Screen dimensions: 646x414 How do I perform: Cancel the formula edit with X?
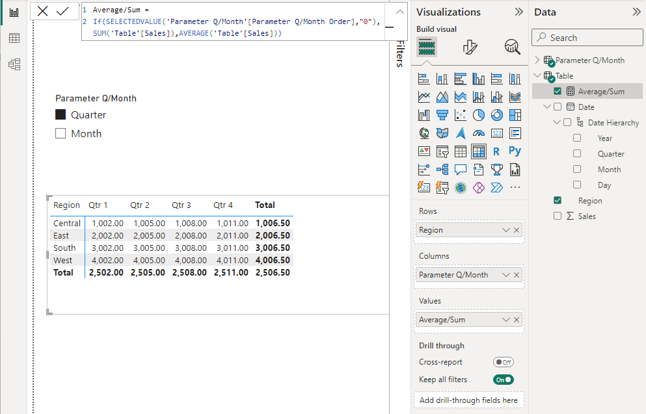click(42, 11)
